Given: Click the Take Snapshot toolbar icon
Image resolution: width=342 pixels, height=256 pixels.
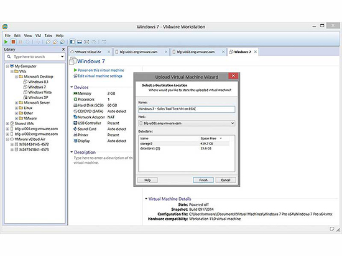Looking at the screenshot, I should (x=49, y=42).
